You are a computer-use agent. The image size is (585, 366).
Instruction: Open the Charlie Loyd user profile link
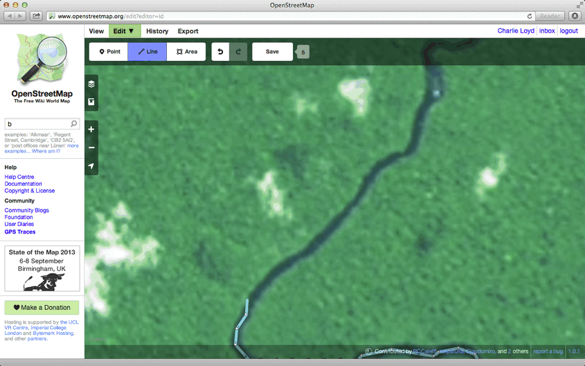point(516,31)
